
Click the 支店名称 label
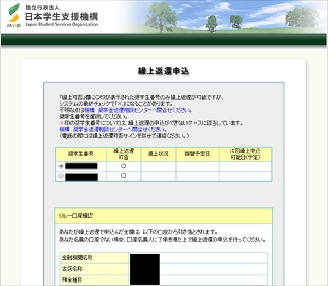pyautogui.click(x=72, y=269)
